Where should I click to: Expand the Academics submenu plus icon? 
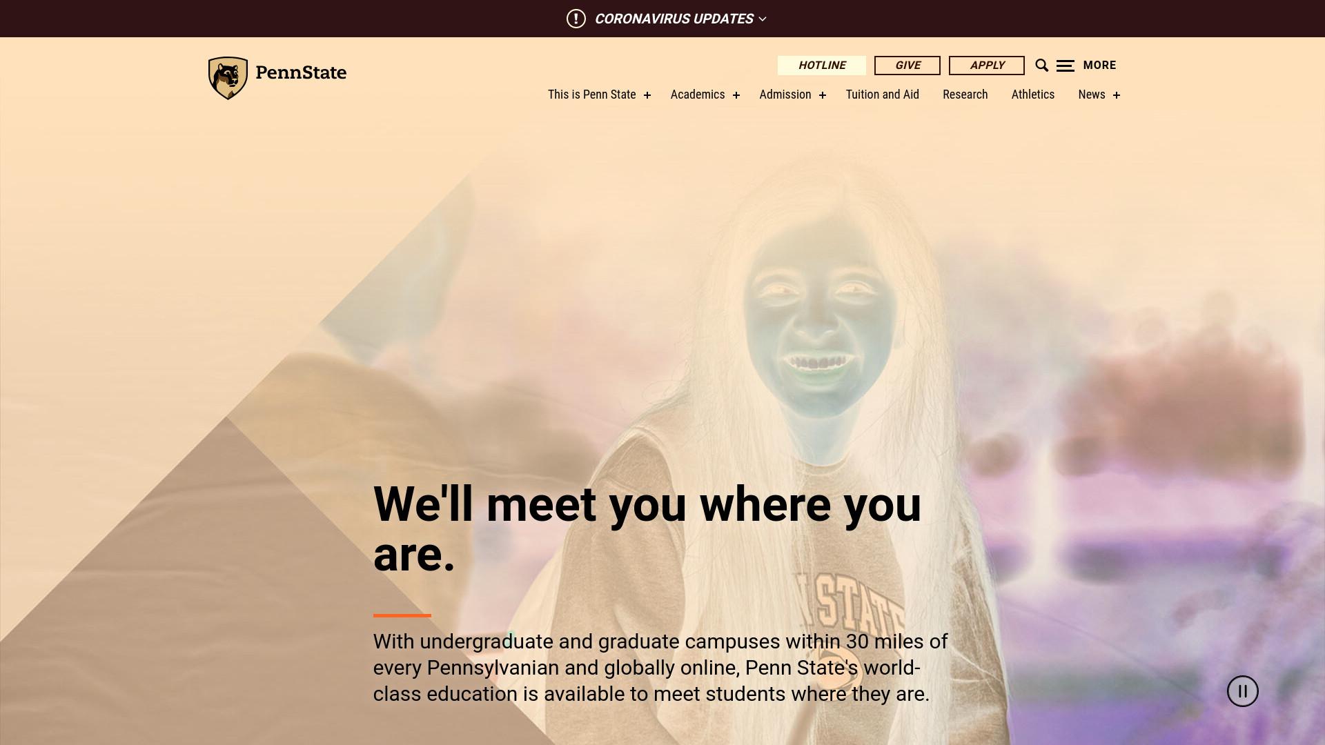[x=736, y=95]
